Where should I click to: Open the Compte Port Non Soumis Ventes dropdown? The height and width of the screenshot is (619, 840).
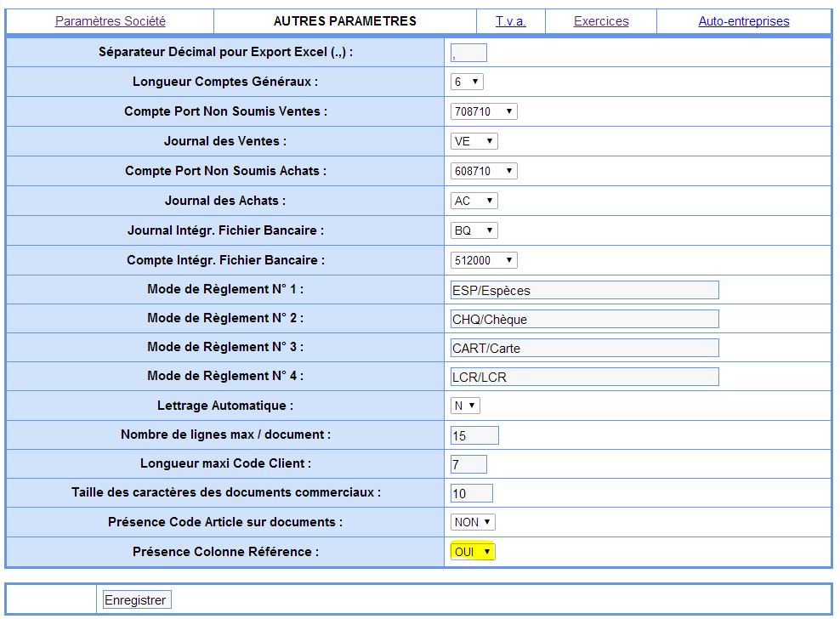(484, 112)
